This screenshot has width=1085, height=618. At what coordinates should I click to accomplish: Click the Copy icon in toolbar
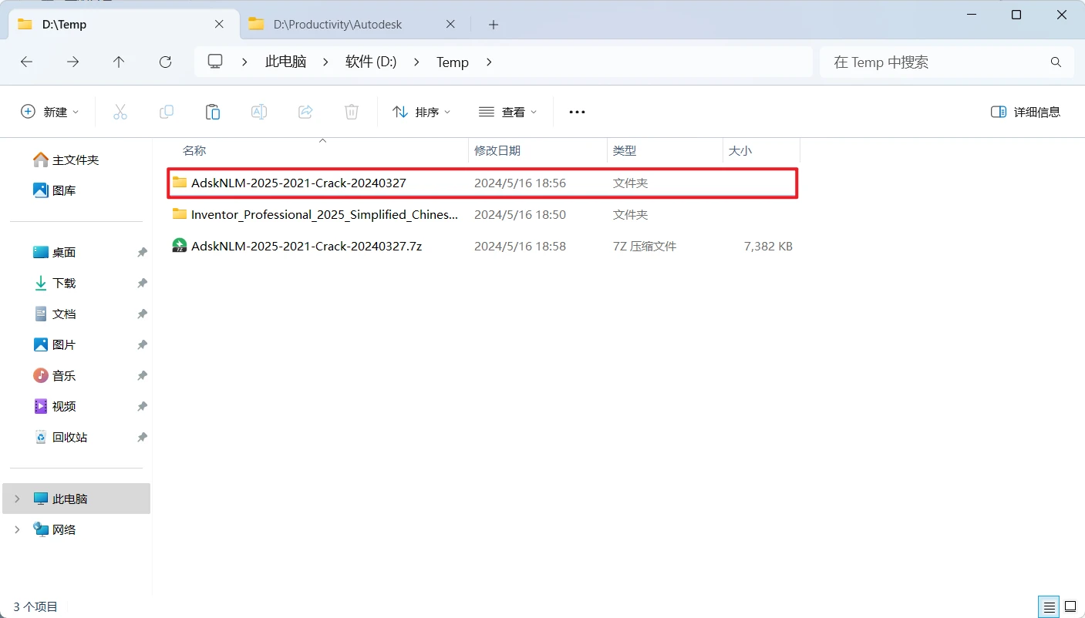[167, 112]
